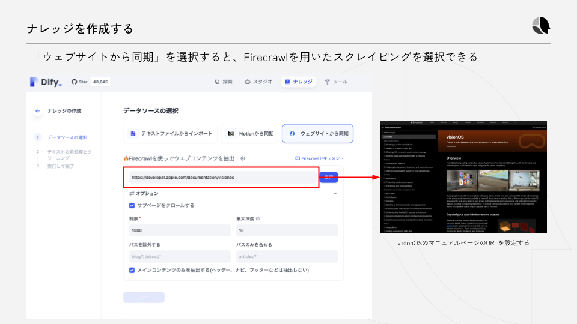Collapse the オプション section chevron
577x324 pixels.
[335, 194]
